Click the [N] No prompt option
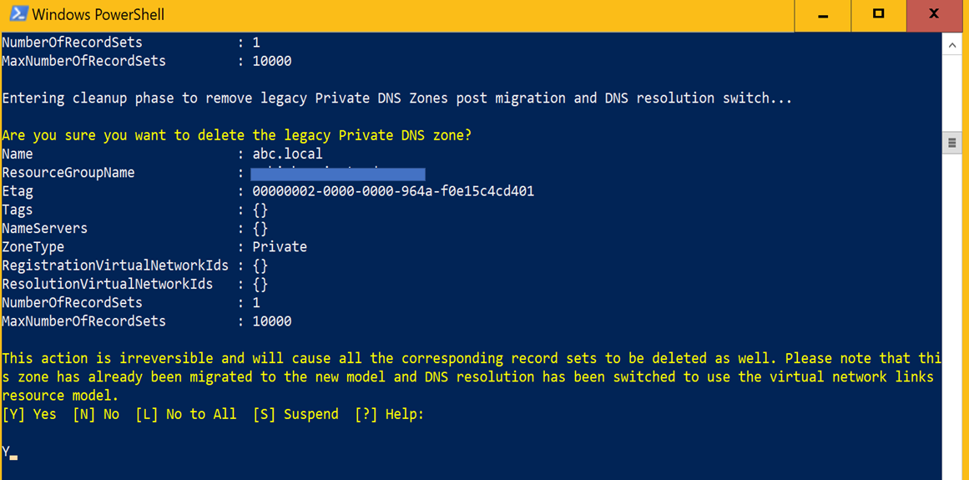The height and width of the screenshot is (480, 969). (96, 415)
